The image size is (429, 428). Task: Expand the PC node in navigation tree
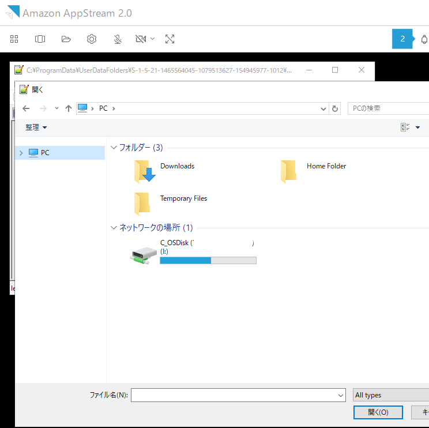(x=21, y=153)
